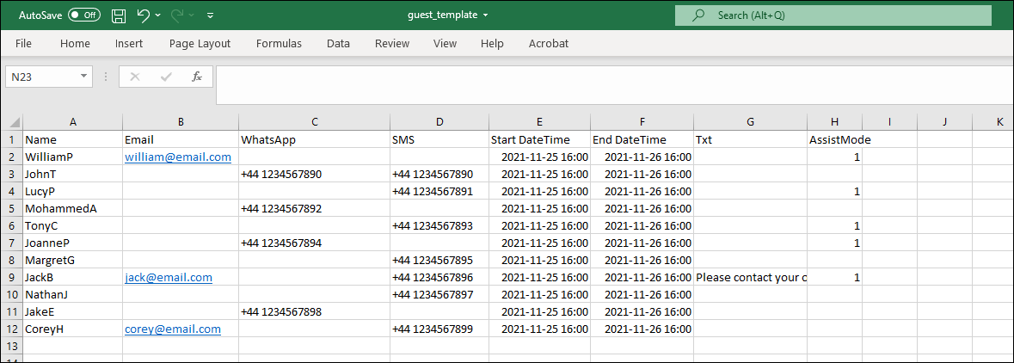The image size is (1014, 363).
Task: Select the row 9 header
Action: pos(11,278)
